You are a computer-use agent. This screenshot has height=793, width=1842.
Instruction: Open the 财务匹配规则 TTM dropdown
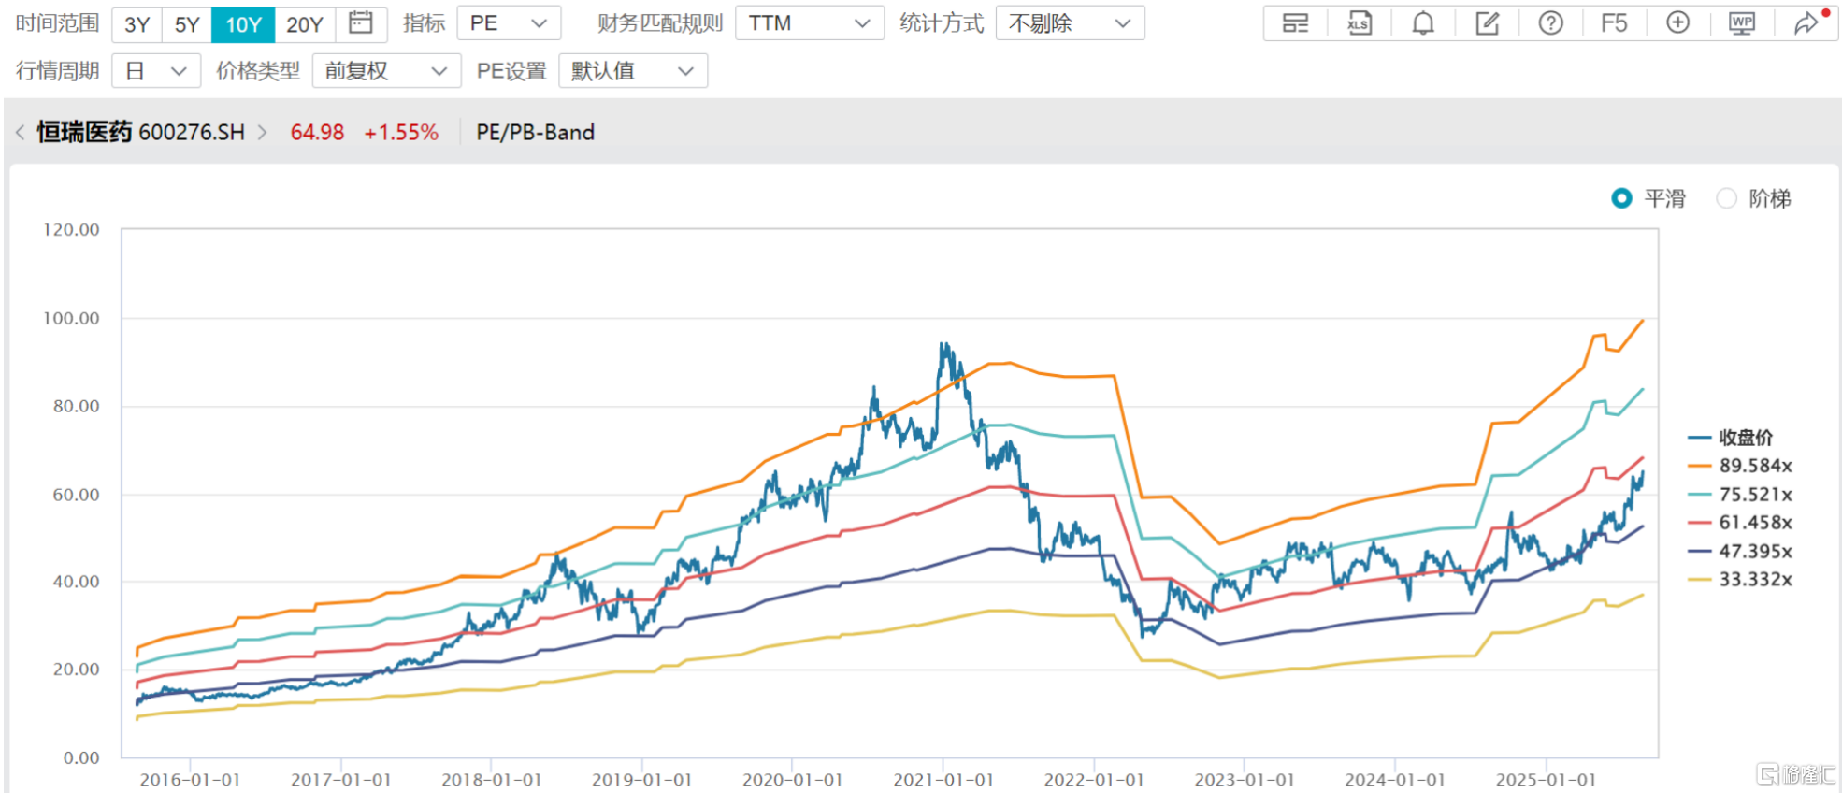click(810, 23)
